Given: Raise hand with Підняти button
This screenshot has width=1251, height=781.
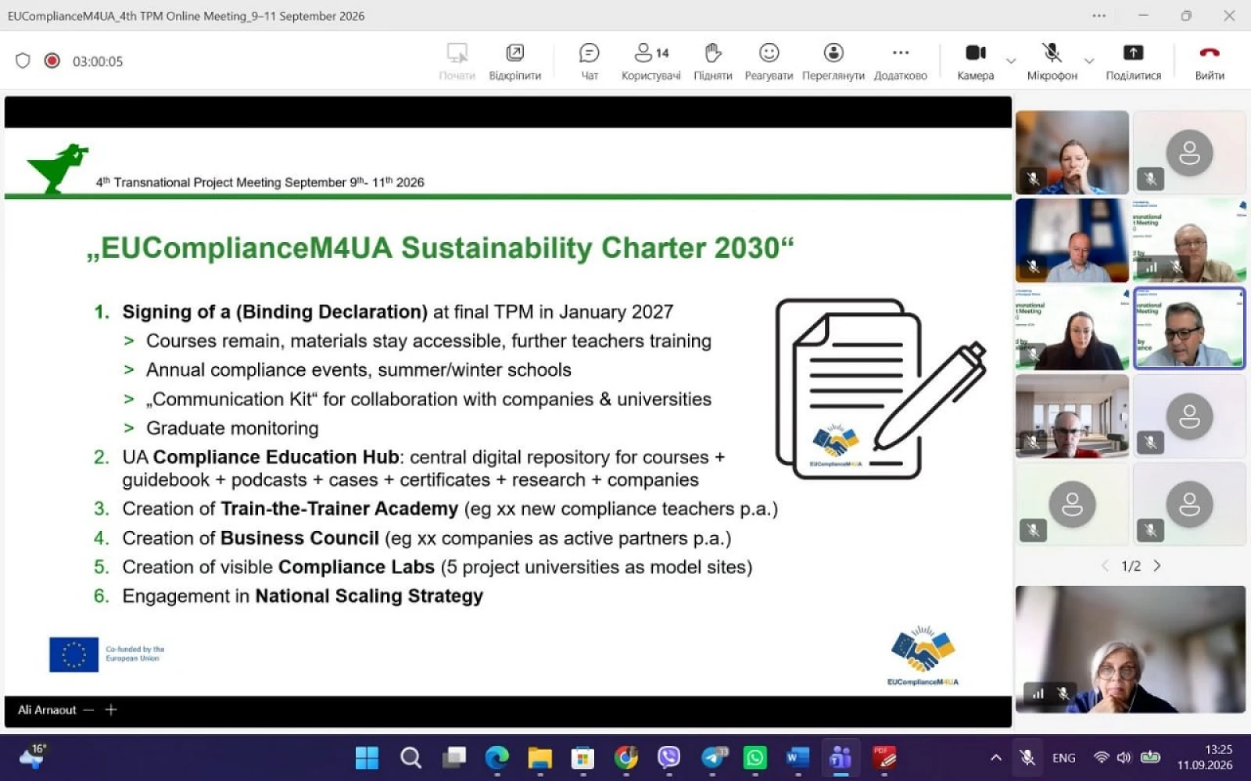Looking at the screenshot, I should [x=712, y=61].
